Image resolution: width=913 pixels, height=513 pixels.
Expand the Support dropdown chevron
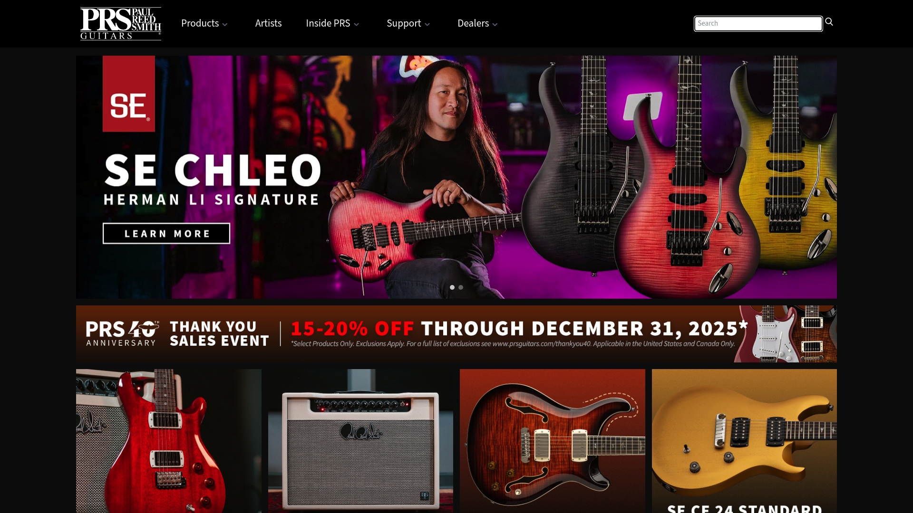(427, 25)
